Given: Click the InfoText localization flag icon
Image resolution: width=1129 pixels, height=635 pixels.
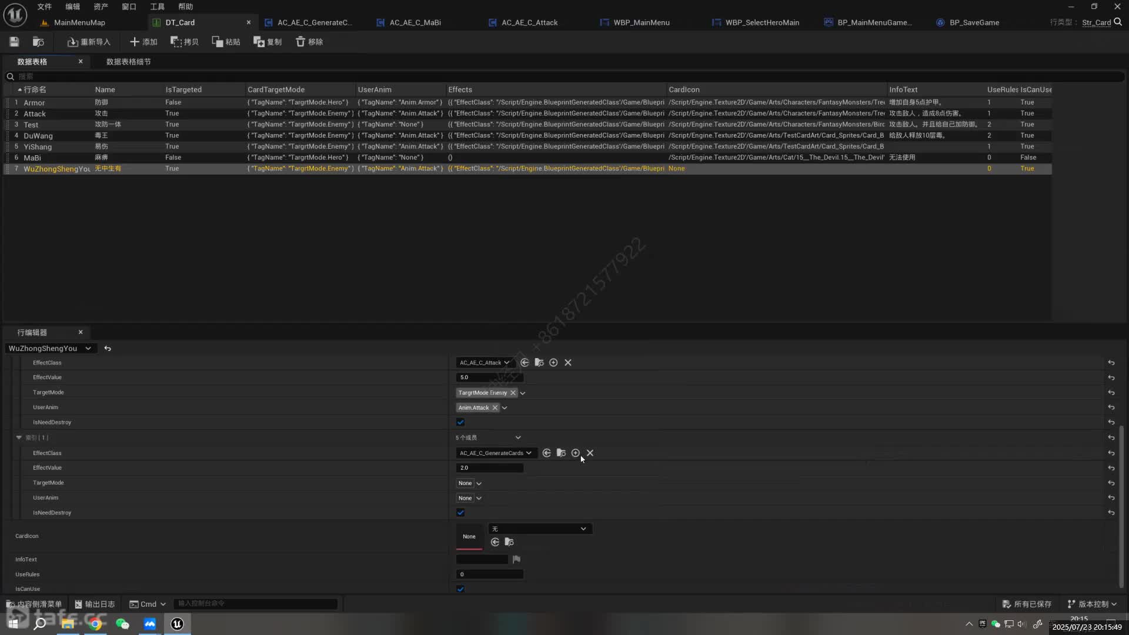Looking at the screenshot, I should click(516, 559).
